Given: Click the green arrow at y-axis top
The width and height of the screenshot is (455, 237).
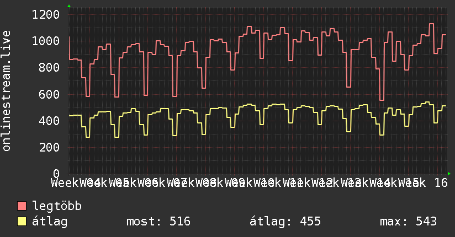Looking at the screenshot, I should [69, 6].
